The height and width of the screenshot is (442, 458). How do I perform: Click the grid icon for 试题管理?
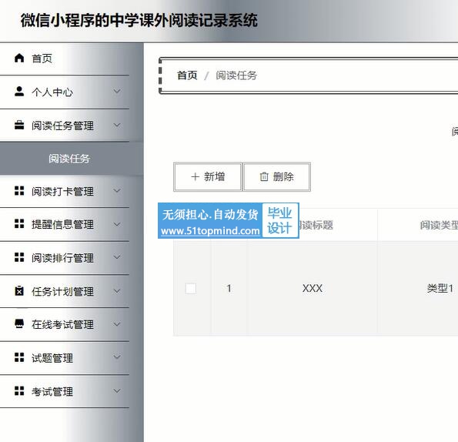coord(19,357)
